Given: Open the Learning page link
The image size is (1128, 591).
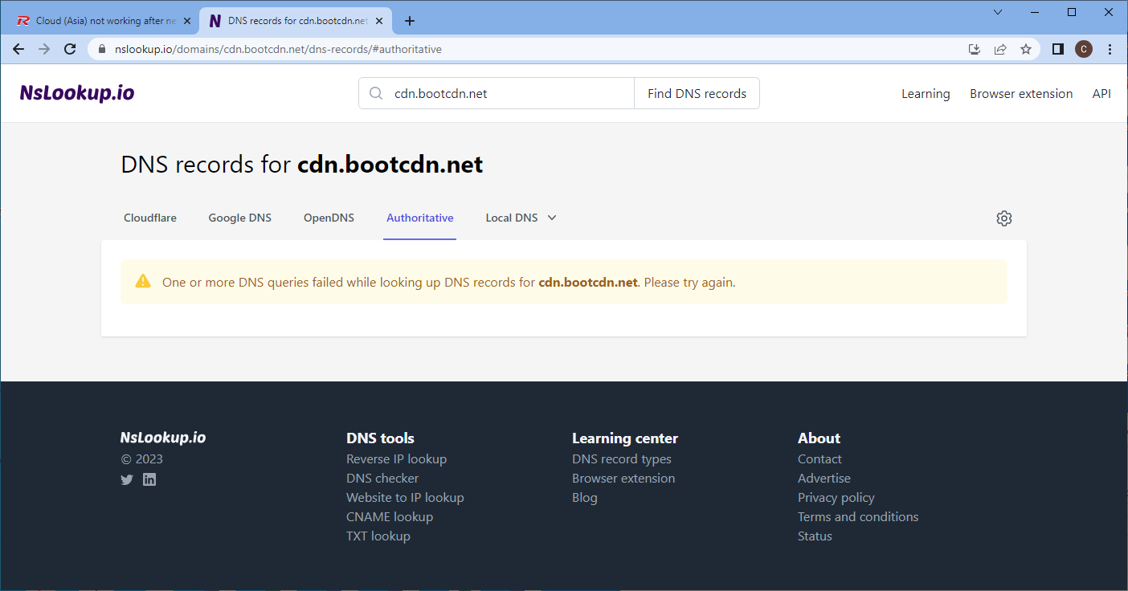Looking at the screenshot, I should pos(926,94).
